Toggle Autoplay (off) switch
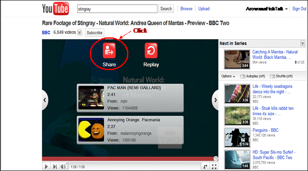Image resolution: width=308 pixels, height=171 pixels. [x=243, y=77]
